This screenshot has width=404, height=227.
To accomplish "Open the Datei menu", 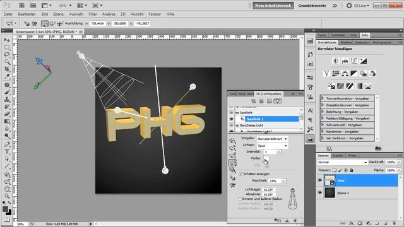I will (x=8, y=14).
